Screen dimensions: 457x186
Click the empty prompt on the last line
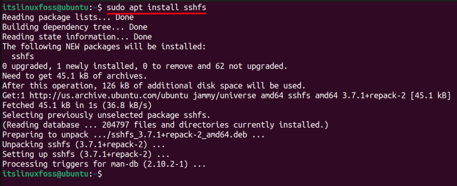click(x=53, y=174)
